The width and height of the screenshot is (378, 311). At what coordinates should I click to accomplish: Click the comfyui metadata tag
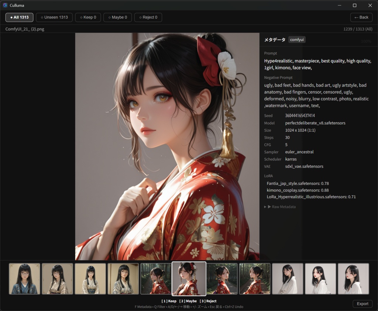(297, 39)
